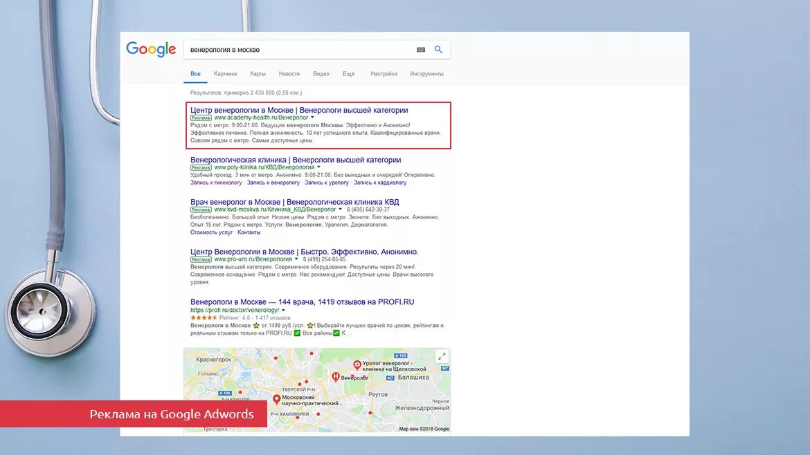Click the map preview of Moscow clinics

point(316,390)
